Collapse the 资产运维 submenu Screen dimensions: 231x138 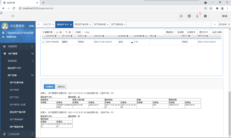[18, 75]
